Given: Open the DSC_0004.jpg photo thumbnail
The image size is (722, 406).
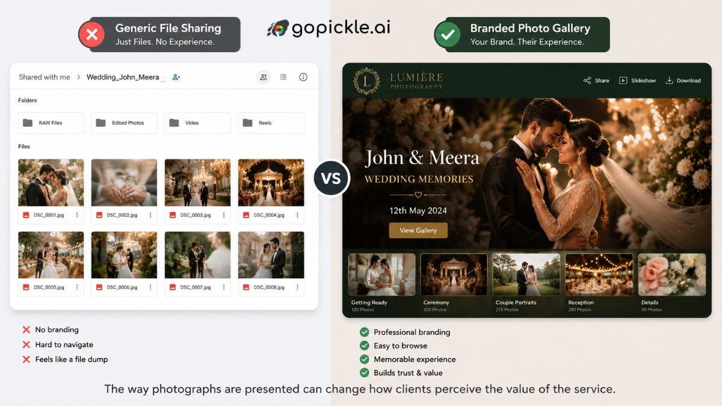Looking at the screenshot, I should click(271, 183).
